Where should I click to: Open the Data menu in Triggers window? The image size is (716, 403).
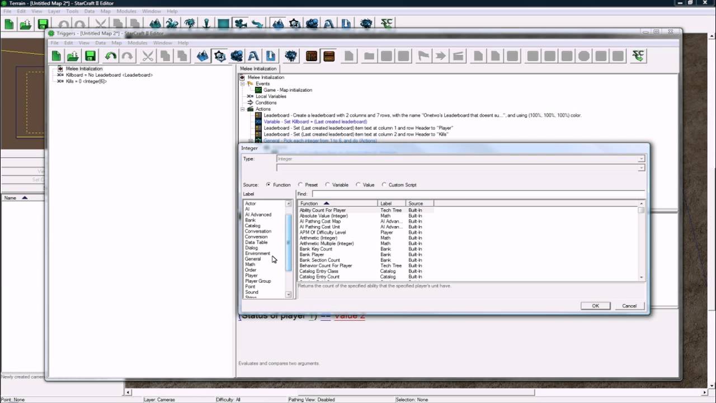click(x=100, y=43)
